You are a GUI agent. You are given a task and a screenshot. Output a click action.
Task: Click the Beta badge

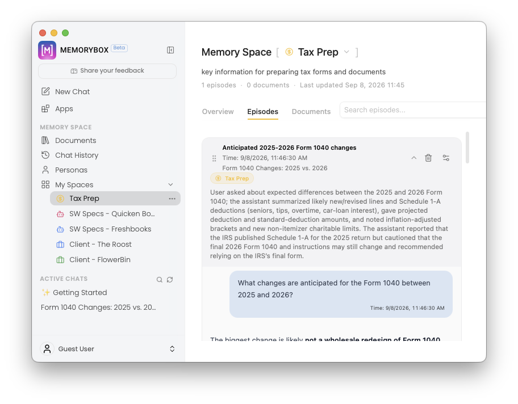[119, 48]
